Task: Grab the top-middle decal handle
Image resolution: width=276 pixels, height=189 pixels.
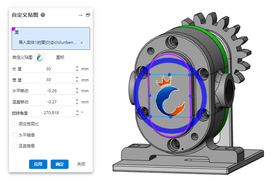Action: tap(169, 75)
